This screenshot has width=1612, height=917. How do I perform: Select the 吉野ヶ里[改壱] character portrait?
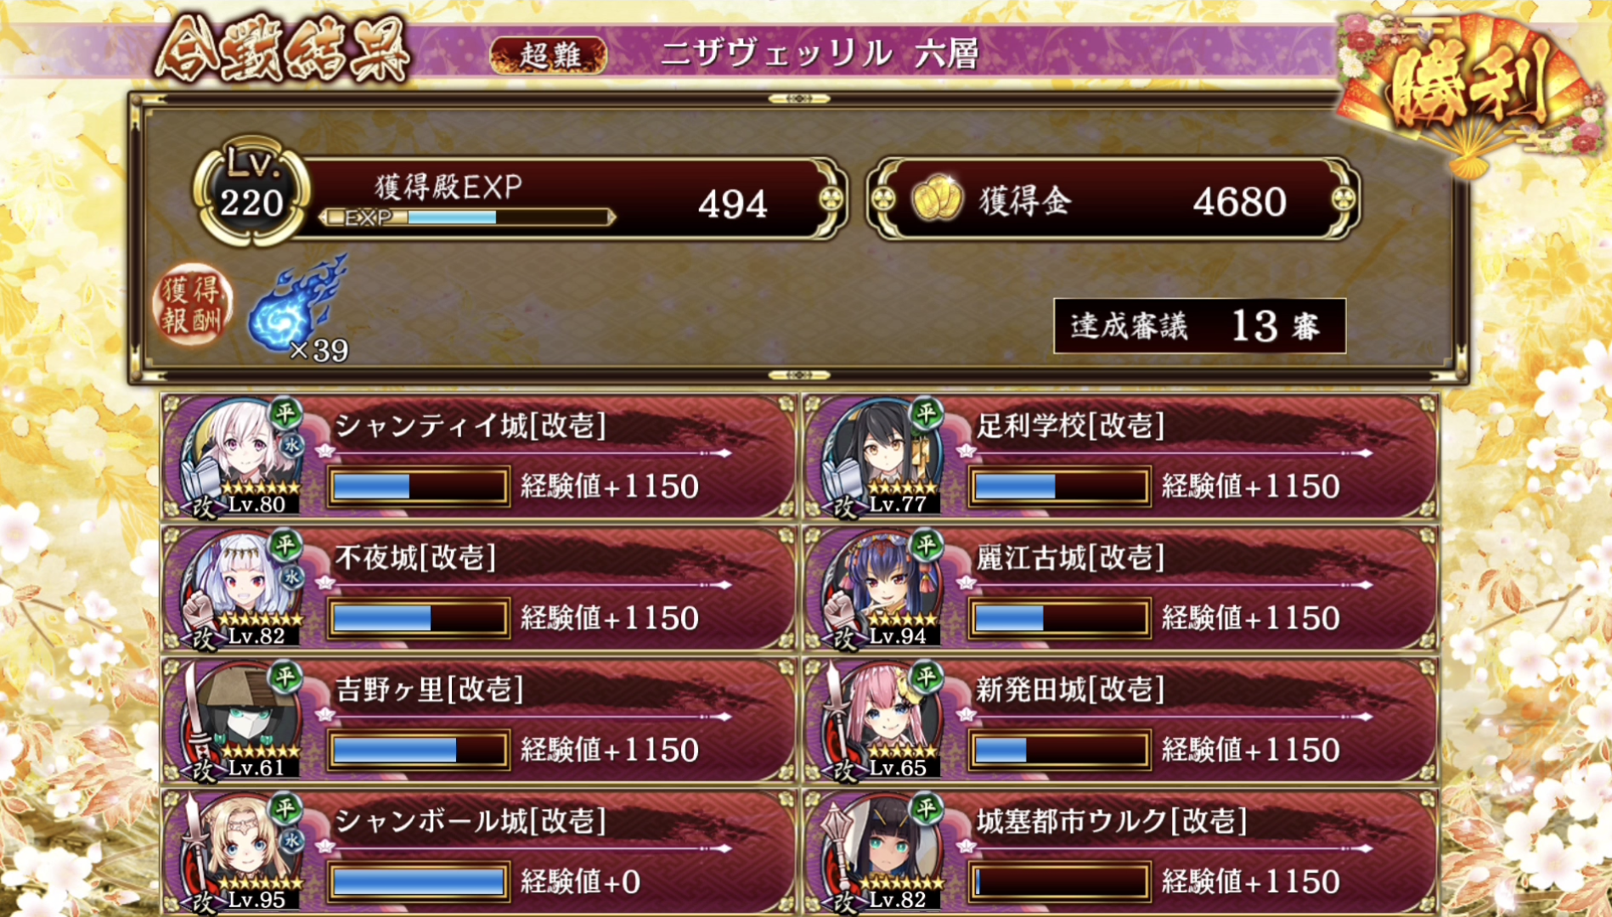click(x=244, y=720)
